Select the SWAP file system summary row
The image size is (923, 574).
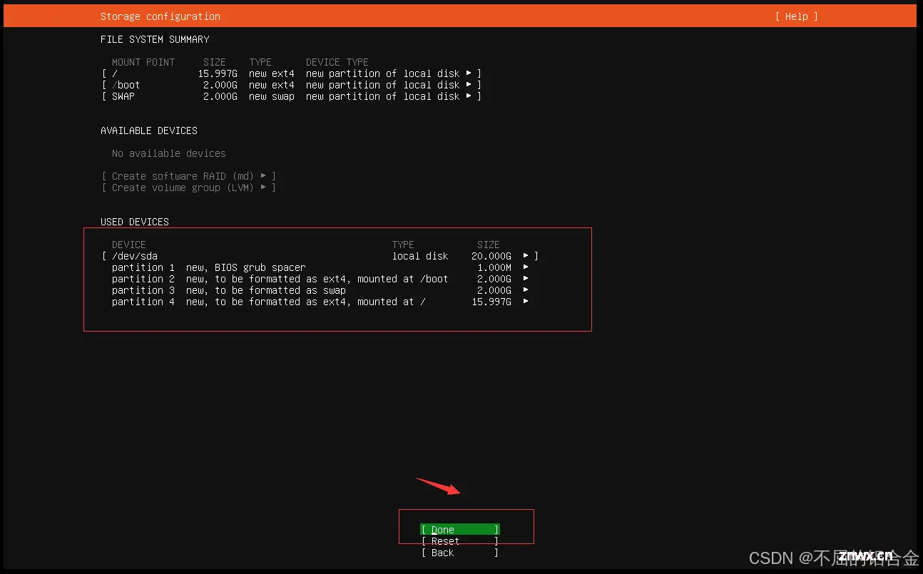(x=292, y=96)
